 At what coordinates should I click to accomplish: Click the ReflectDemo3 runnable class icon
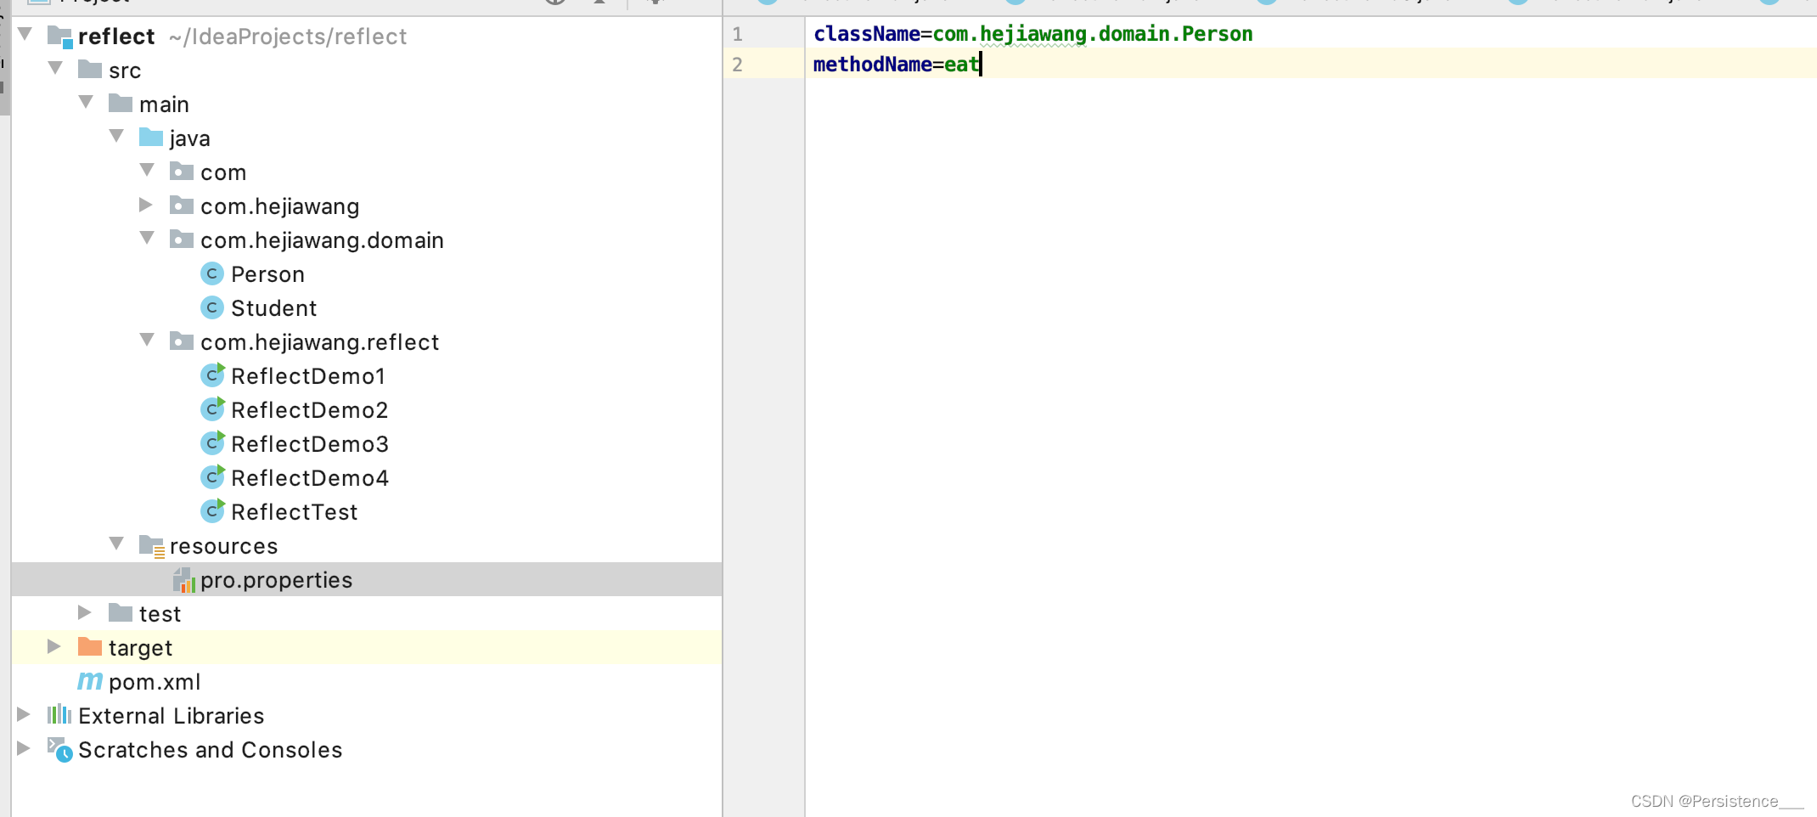click(x=213, y=442)
